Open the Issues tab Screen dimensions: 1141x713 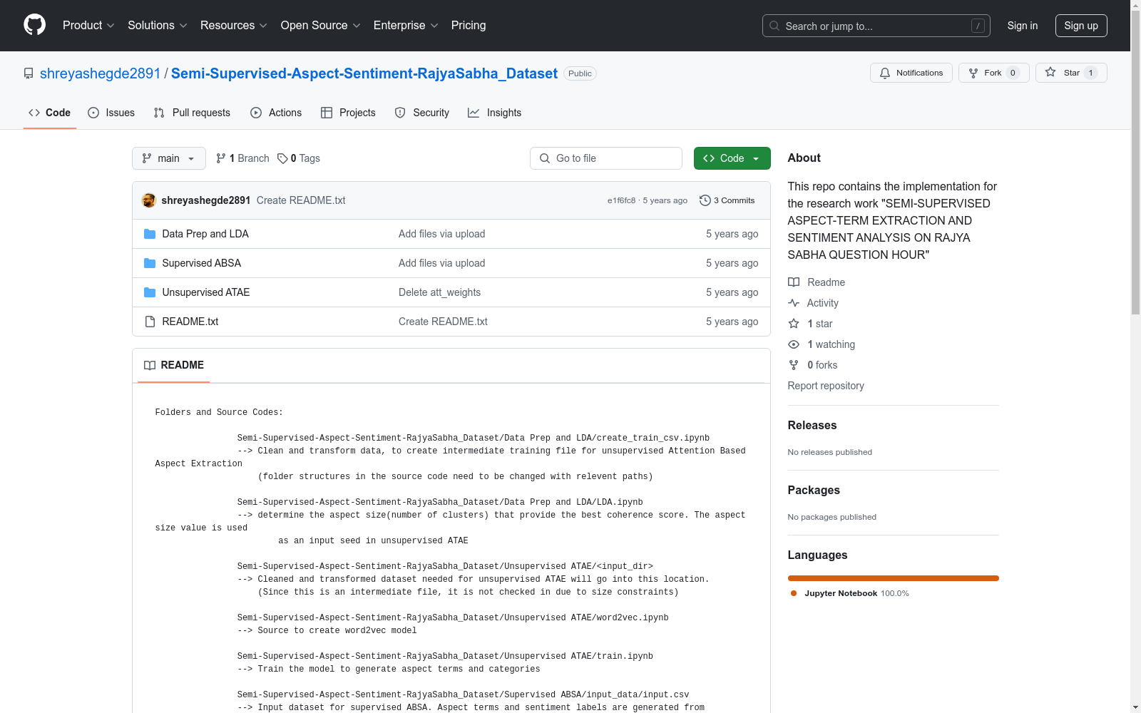coord(111,113)
